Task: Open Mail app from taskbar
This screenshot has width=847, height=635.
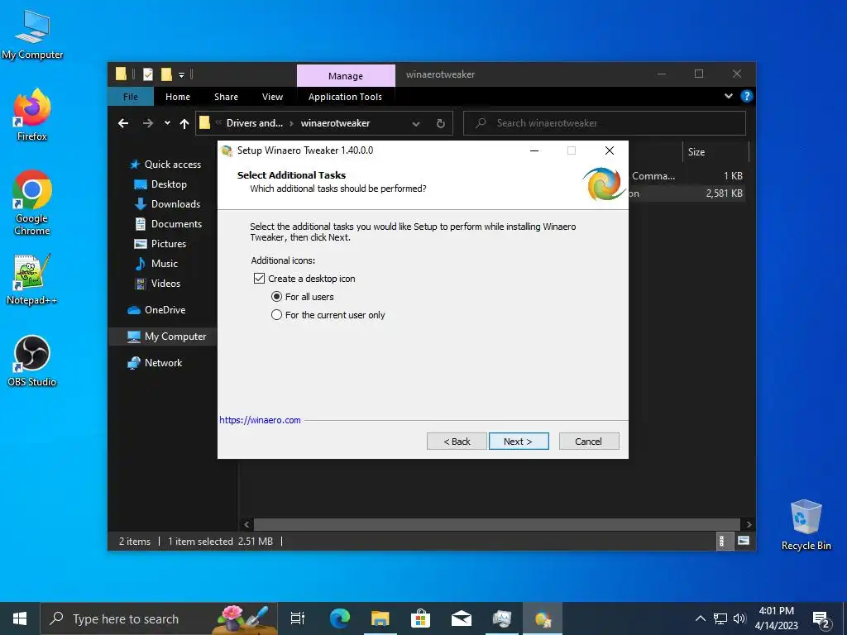Action: click(462, 618)
